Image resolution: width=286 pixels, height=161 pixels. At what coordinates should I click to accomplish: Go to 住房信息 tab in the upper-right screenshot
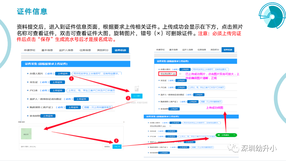(202, 50)
